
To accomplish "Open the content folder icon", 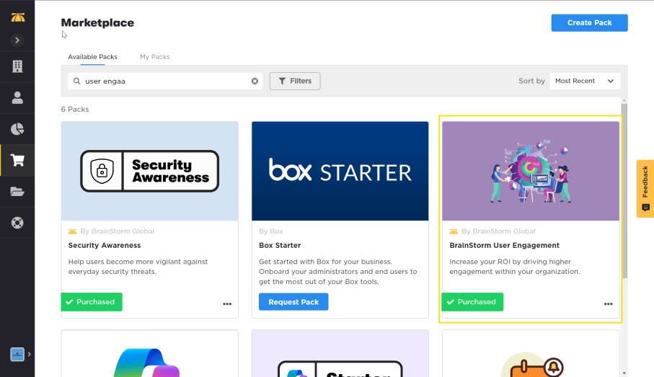I will tap(17, 192).
